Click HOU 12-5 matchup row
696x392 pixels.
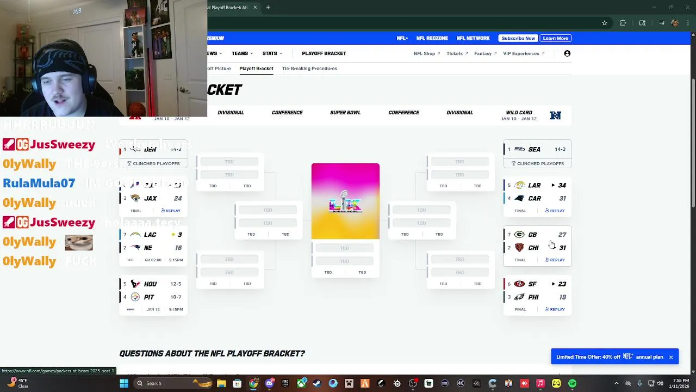(153, 284)
